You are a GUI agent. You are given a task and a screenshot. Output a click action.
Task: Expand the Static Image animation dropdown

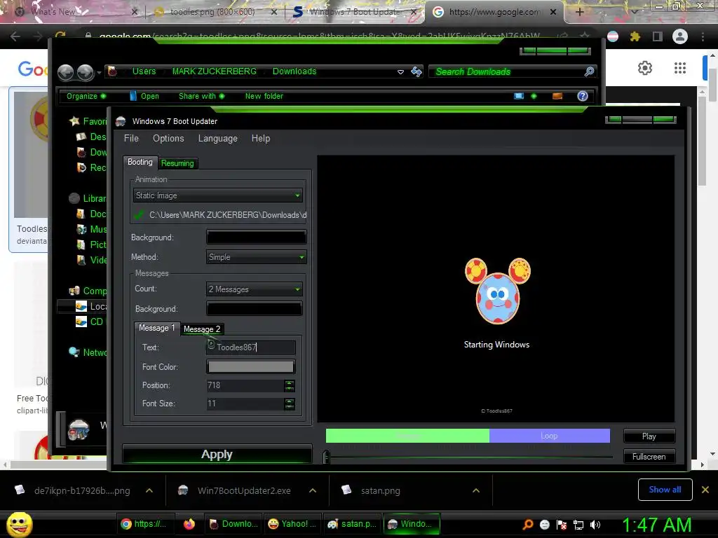coord(217,195)
